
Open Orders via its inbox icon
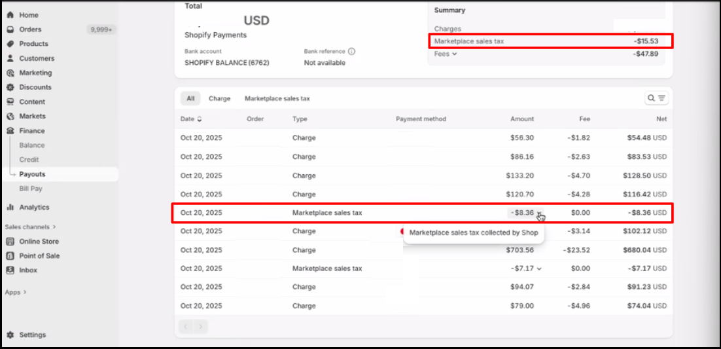(x=10, y=29)
